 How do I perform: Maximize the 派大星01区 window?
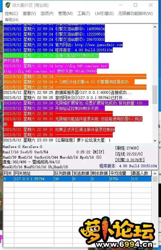pos(136,5)
